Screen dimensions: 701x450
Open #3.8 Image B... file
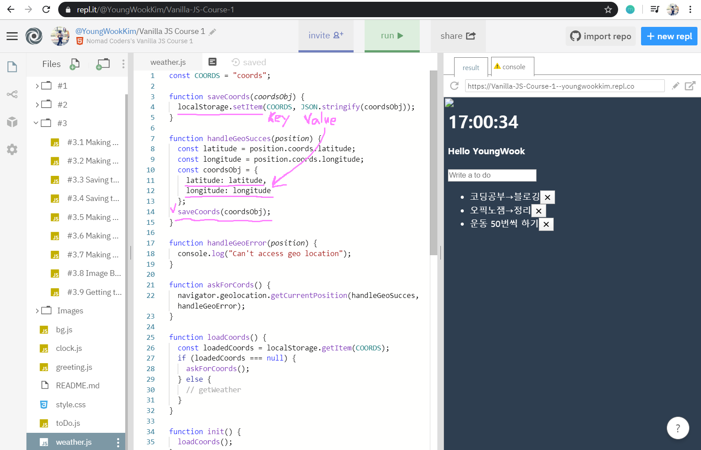point(86,273)
